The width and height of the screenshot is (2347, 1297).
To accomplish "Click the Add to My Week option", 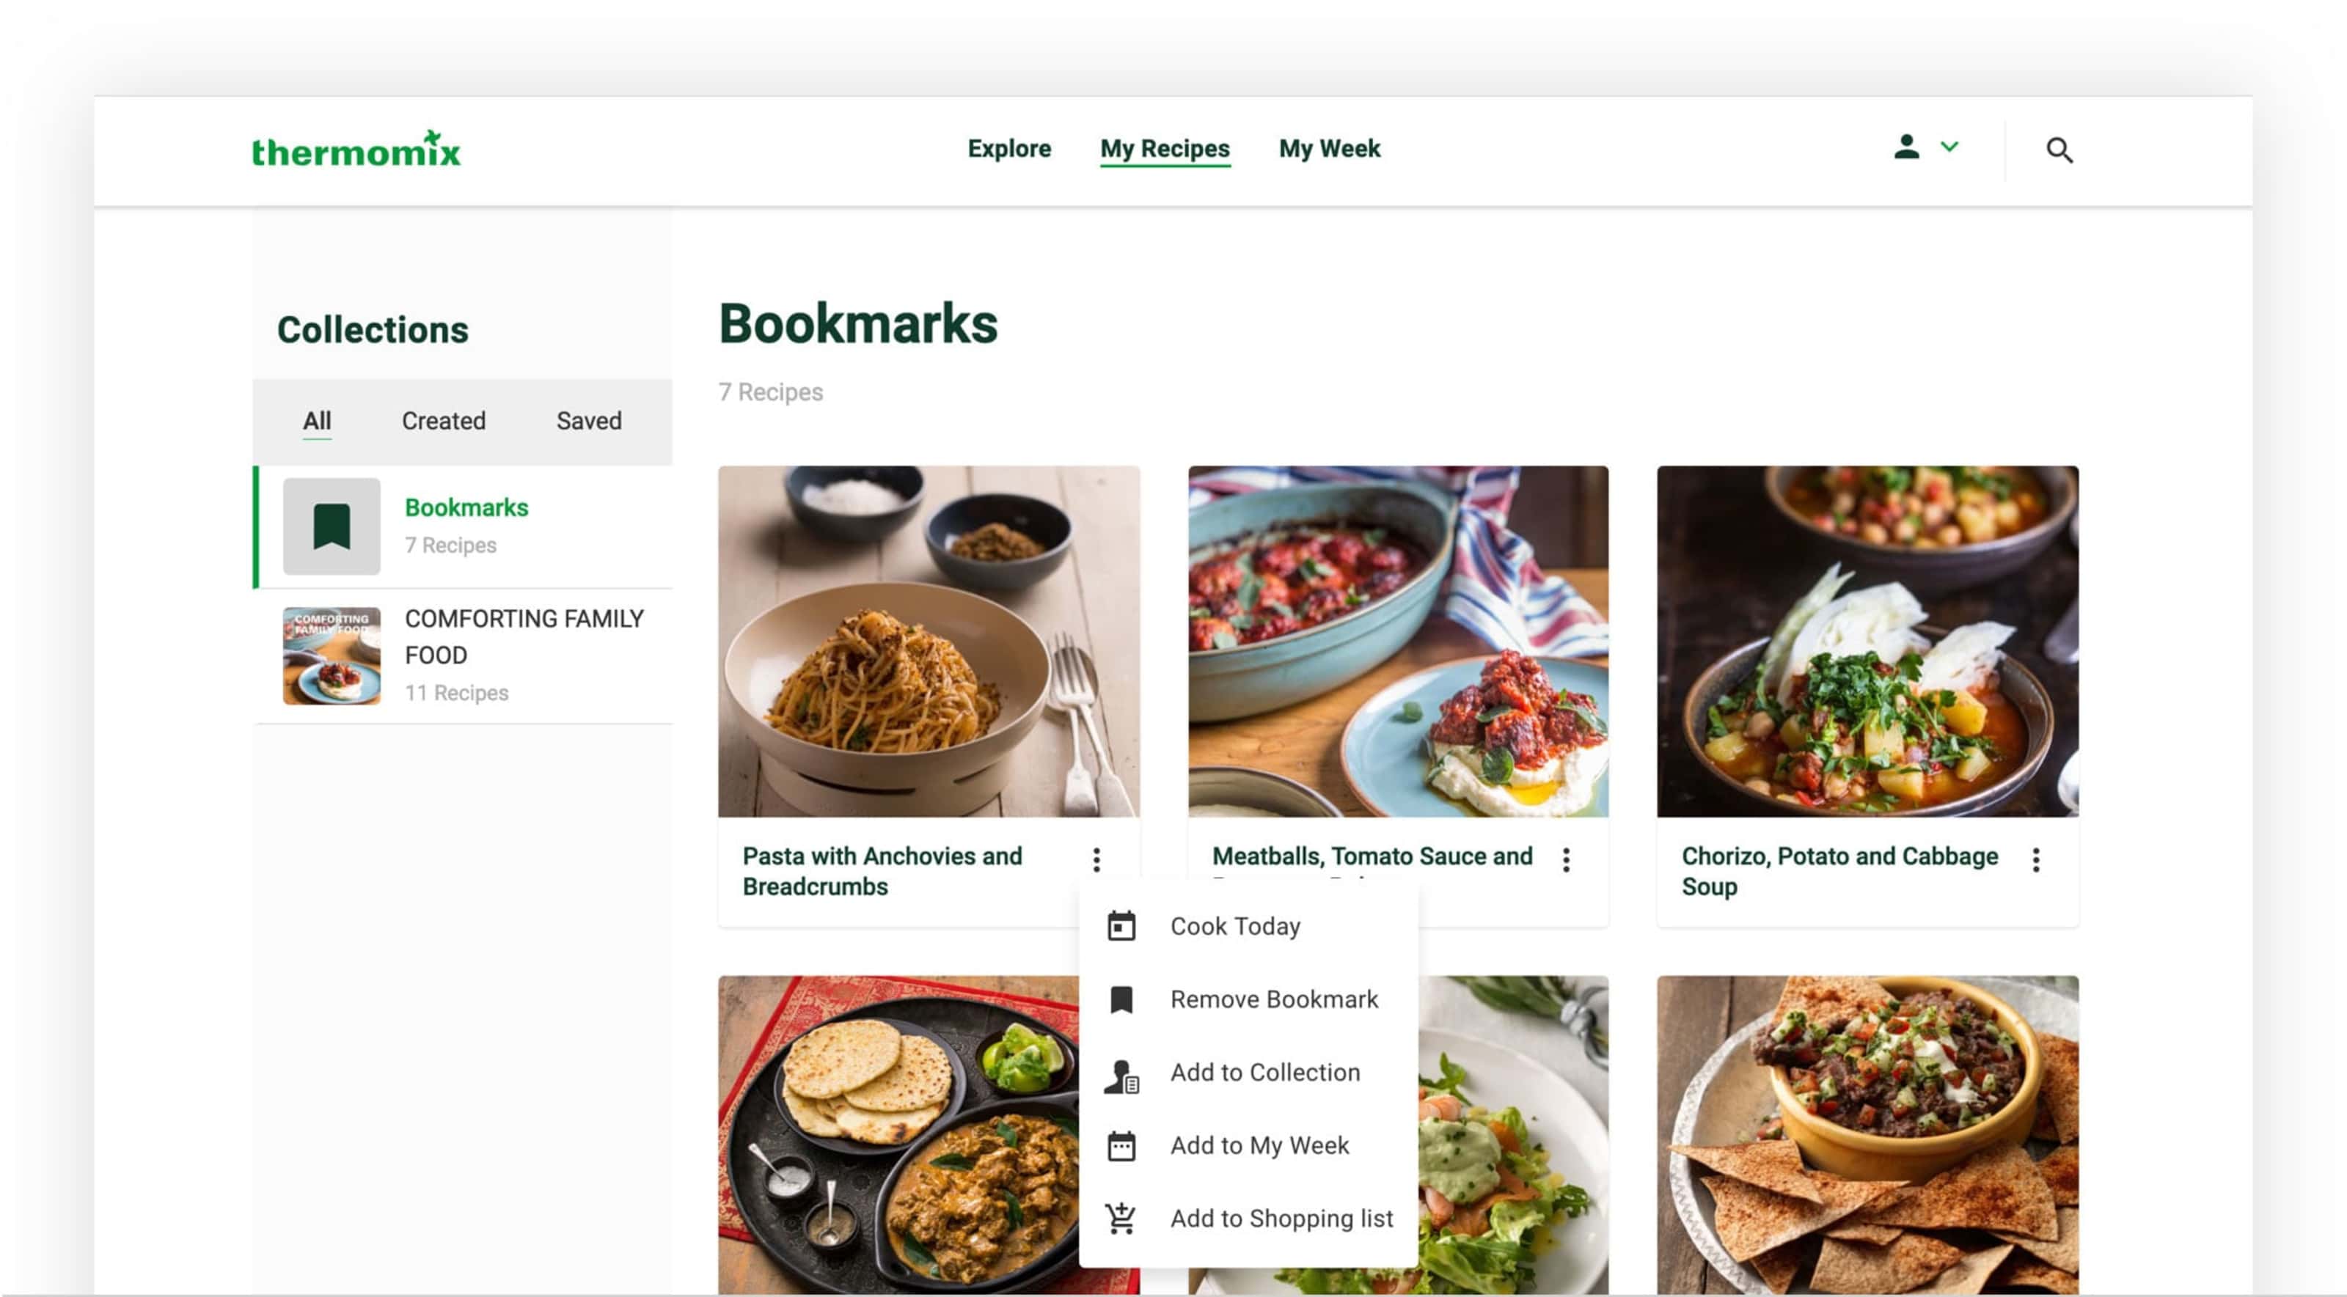I will pyautogui.click(x=1260, y=1145).
